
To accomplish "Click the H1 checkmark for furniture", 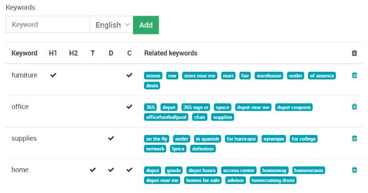I will click(x=53, y=75).
